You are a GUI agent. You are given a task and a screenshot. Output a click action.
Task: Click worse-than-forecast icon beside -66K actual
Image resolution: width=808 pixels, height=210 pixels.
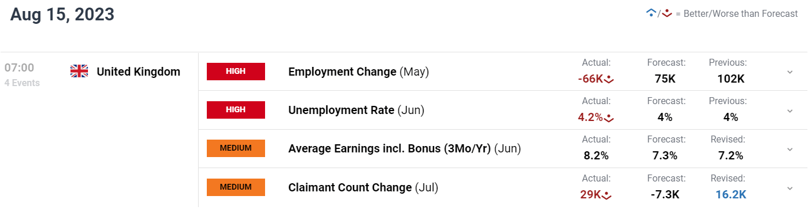609,79
